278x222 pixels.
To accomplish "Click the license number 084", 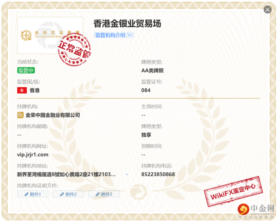I will point(146,90).
